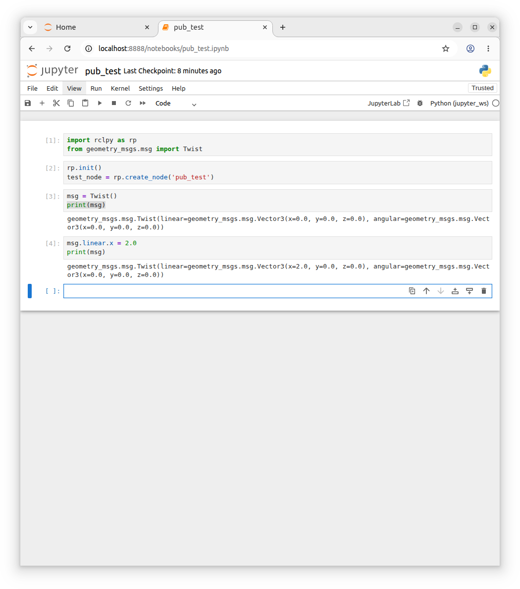Close the pub_test browser tab
520x589 pixels.
264,27
